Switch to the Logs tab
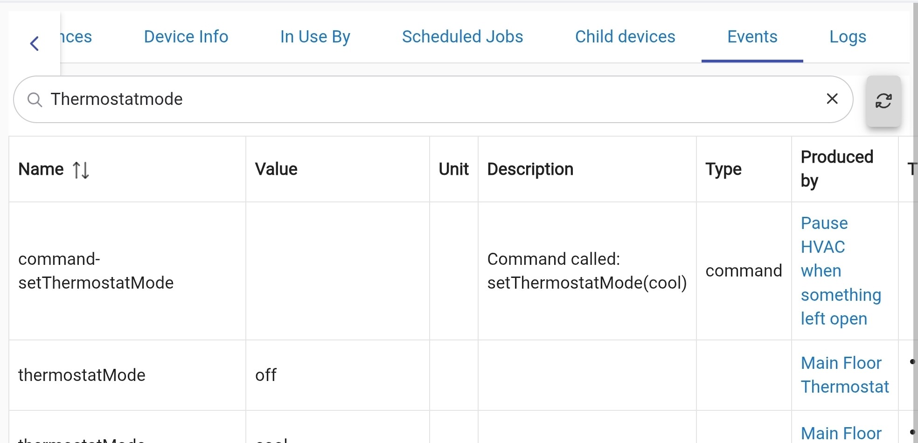 coord(848,37)
